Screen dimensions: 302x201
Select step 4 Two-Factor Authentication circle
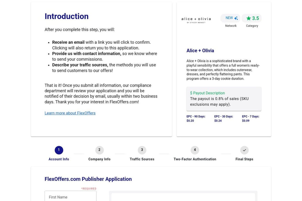[x=195, y=150]
